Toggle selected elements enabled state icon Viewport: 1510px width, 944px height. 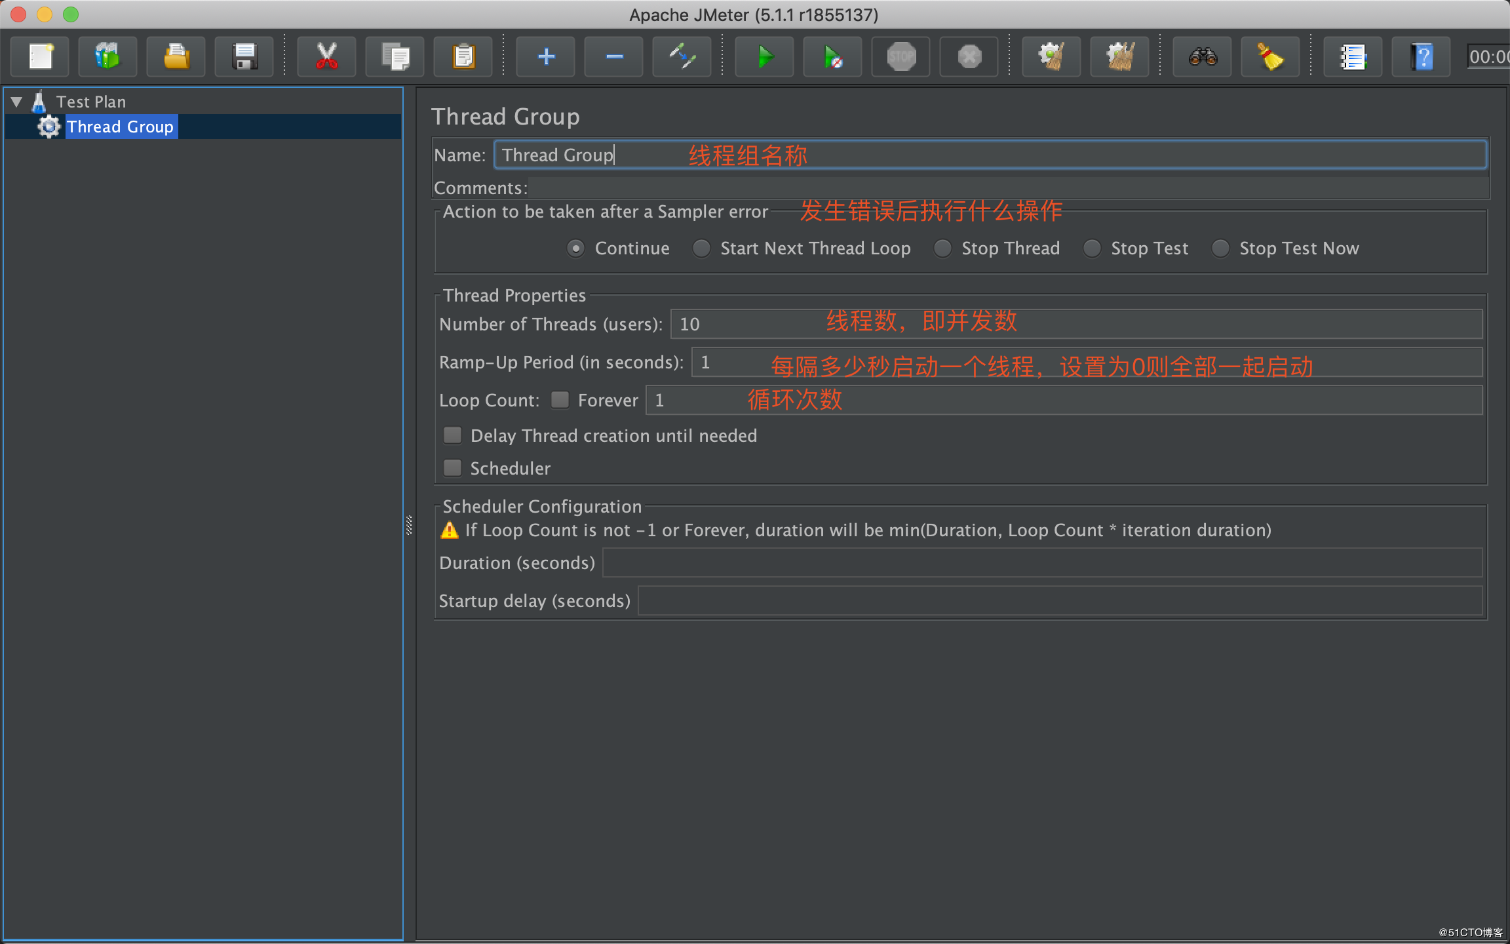[682, 57]
